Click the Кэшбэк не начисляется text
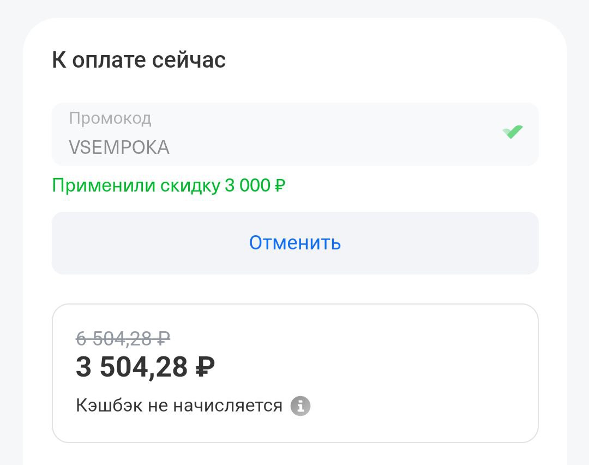The width and height of the screenshot is (589, 465). [x=179, y=406]
